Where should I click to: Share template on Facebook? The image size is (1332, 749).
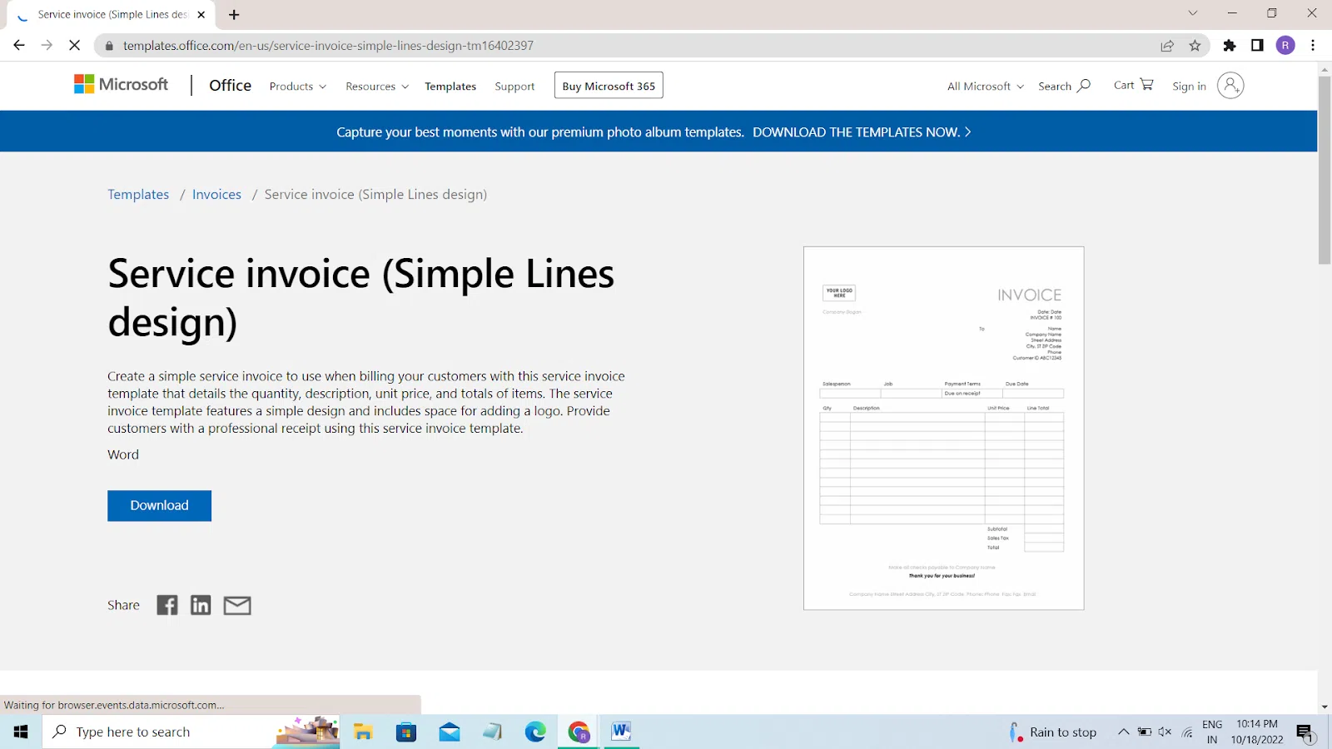(x=167, y=605)
